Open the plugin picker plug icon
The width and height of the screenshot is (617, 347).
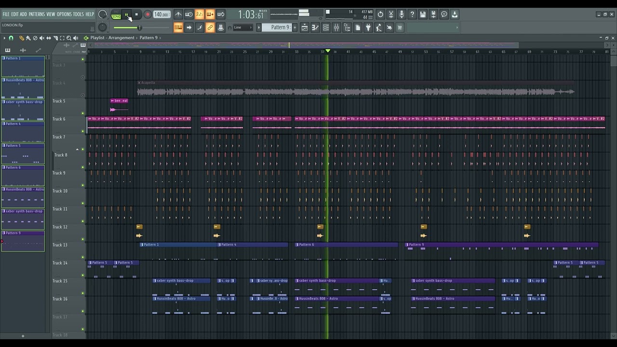368,27
